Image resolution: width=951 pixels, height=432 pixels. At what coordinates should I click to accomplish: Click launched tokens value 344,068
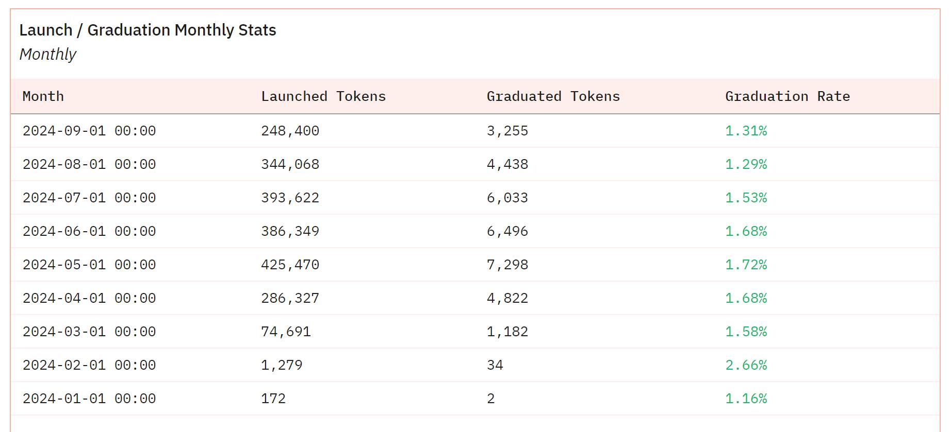[290, 164]
